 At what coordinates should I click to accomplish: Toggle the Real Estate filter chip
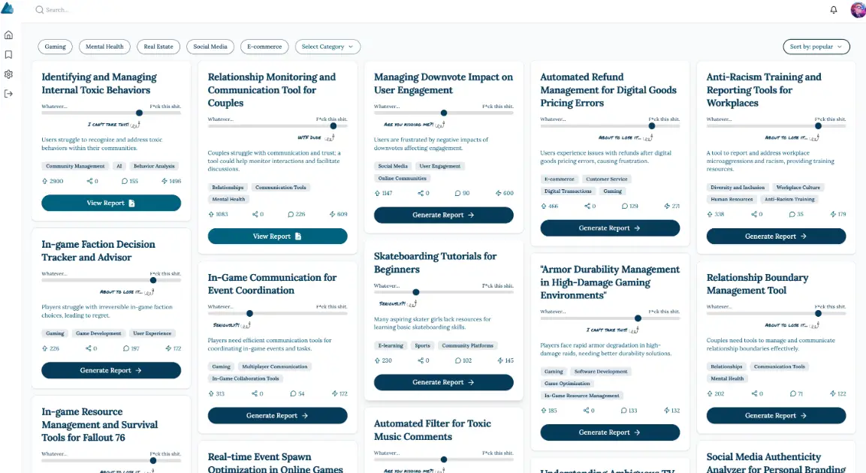click(158, 47)
